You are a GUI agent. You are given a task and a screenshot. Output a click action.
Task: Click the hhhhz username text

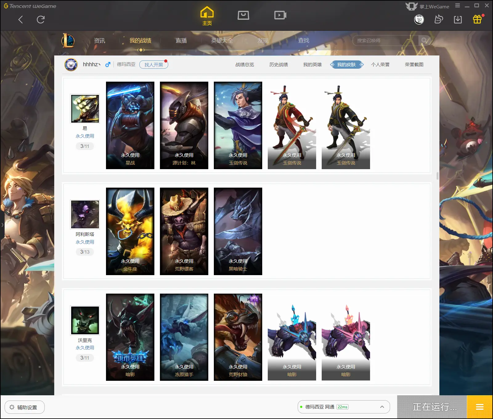92,64
